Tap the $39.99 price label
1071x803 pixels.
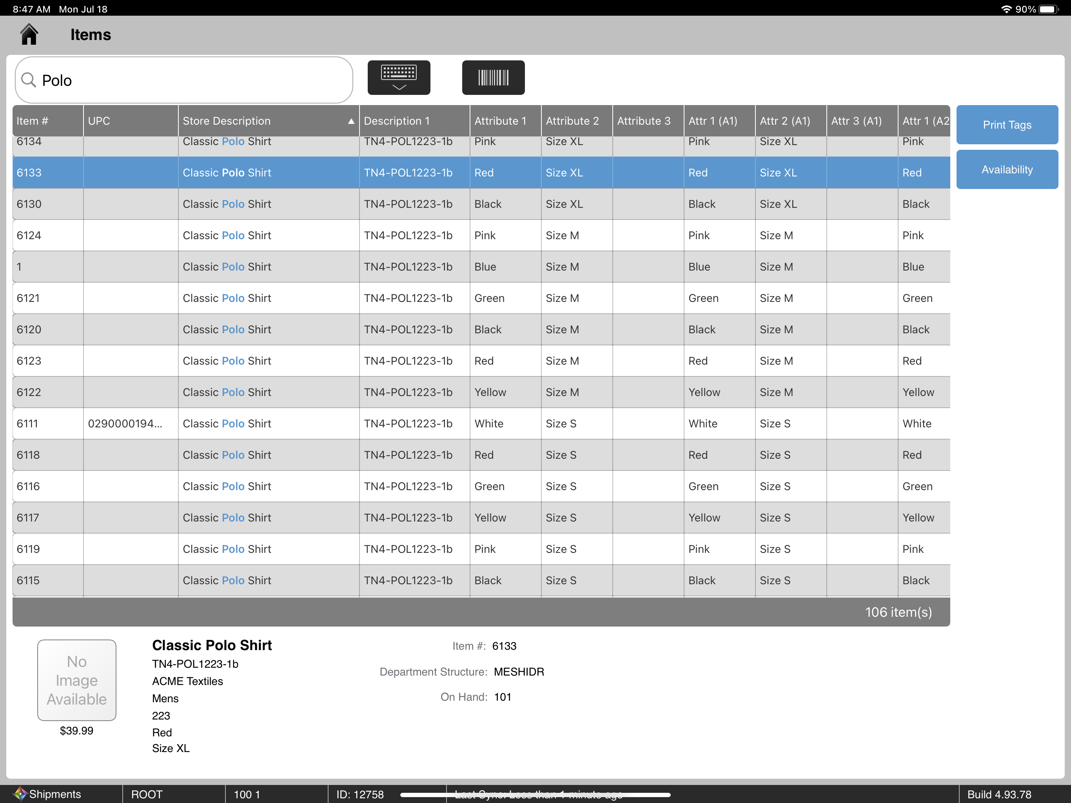click(x=76, y=730)
